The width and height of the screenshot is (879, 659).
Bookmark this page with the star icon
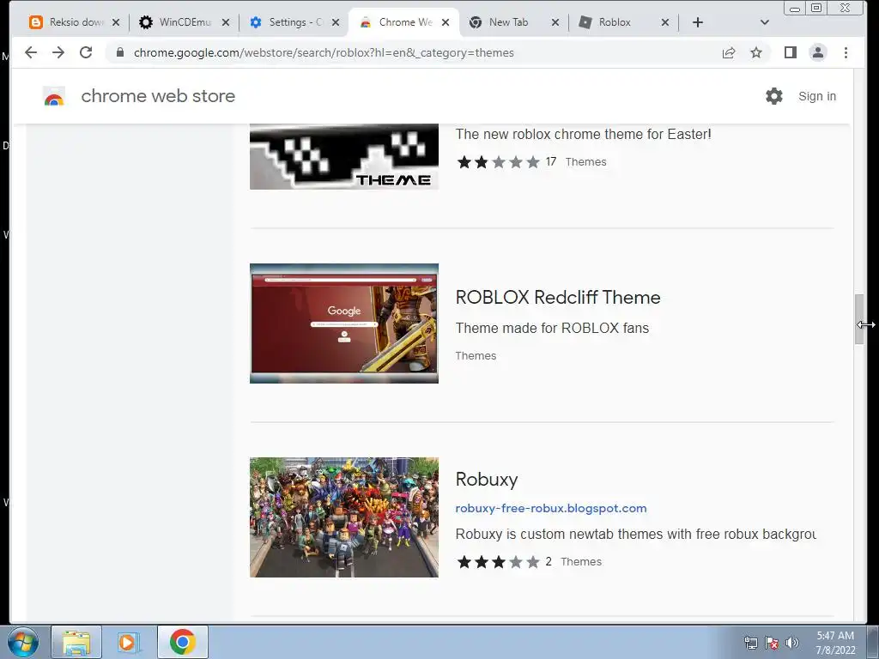click(756, 52)
